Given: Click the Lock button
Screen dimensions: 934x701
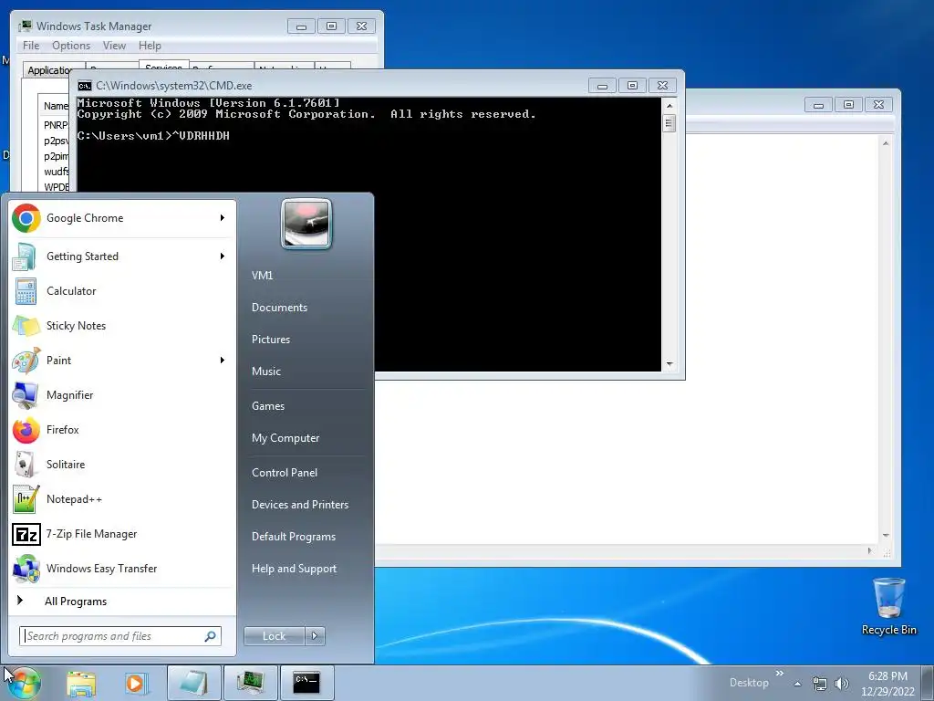Looking at the screenshot, I should [x=274, y=636].
